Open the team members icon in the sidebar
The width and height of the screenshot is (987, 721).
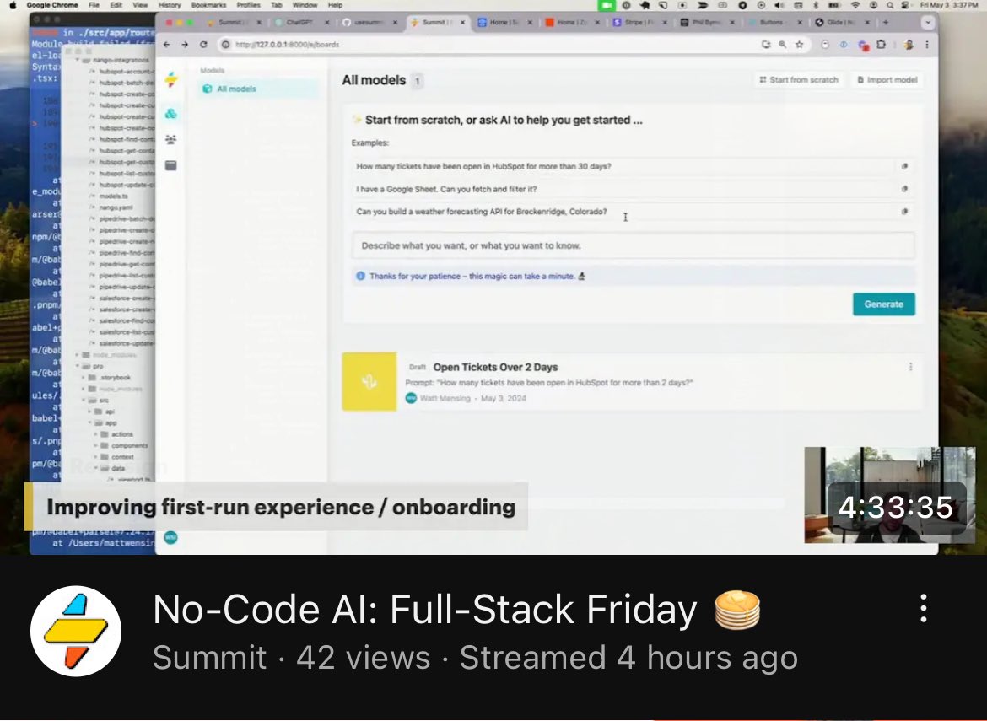coord(170,140)
